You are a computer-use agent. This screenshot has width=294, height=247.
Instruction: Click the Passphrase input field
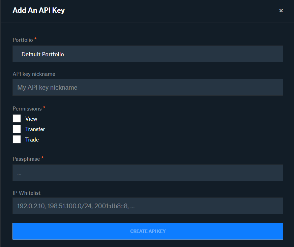point(148,173)
